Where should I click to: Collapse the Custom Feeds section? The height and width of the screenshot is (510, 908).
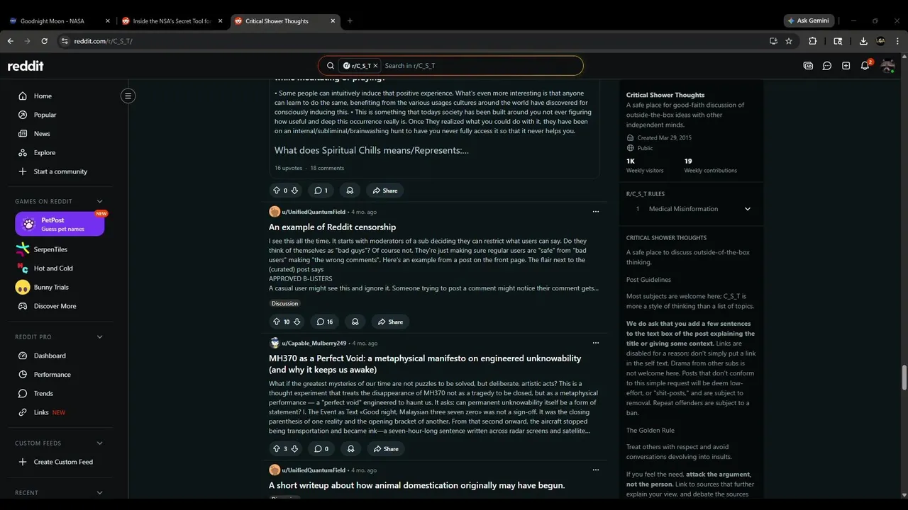tap(100, 443)
